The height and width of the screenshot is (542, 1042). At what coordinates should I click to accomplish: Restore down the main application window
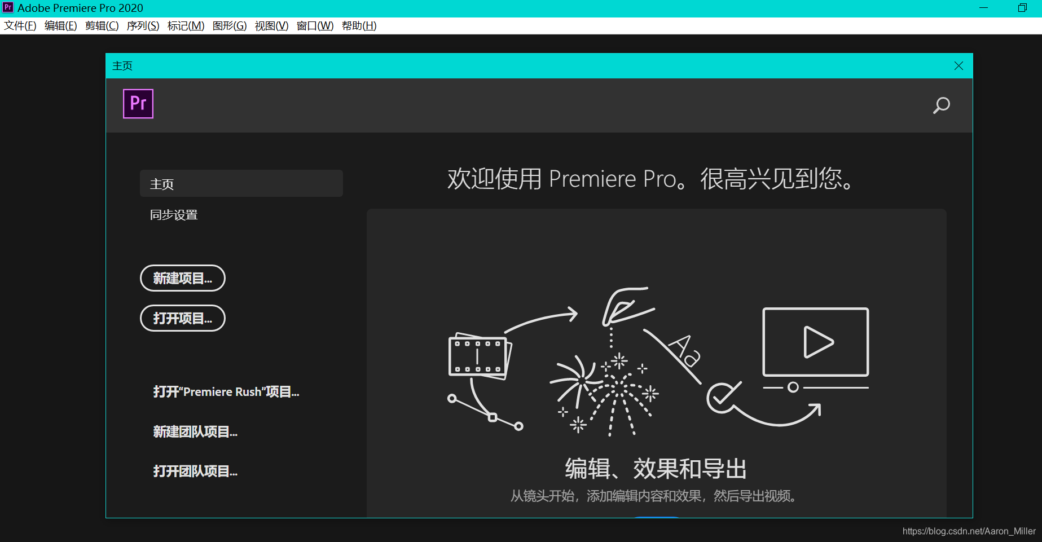click(x=1022, y=8)
